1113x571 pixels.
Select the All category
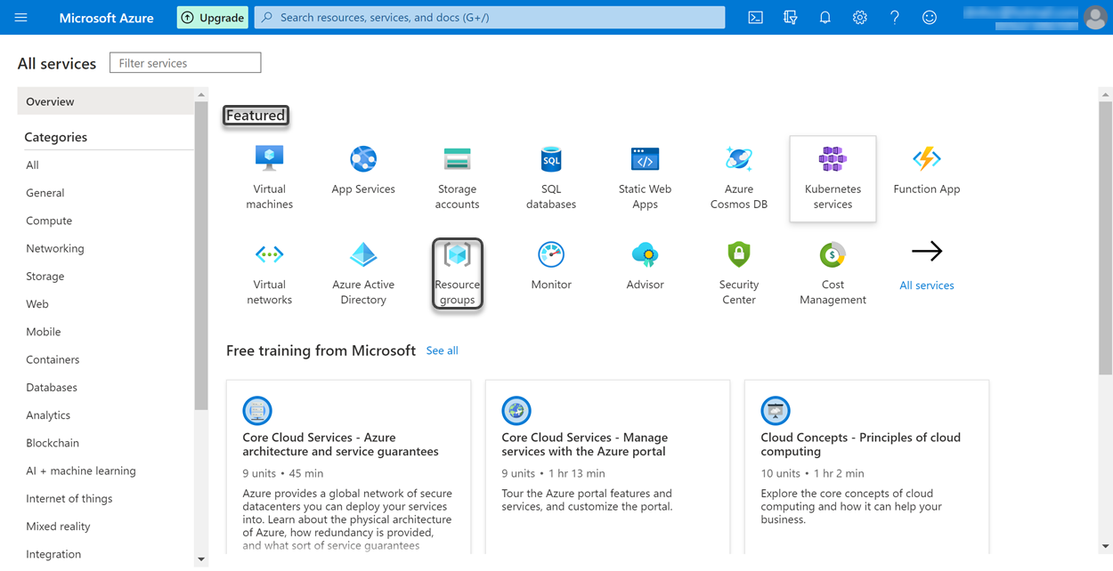tap(32, 165)
